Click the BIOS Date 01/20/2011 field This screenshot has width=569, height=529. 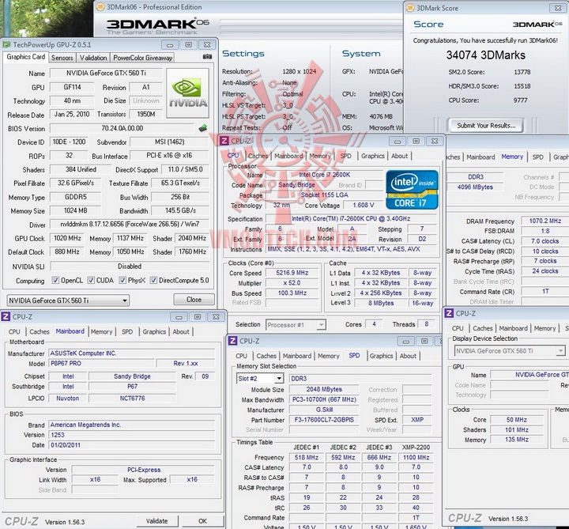pos(131,444)
